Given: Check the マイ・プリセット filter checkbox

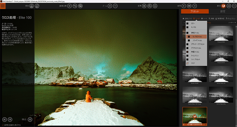Looking at the screenshot, I should [x=188, y=59].
